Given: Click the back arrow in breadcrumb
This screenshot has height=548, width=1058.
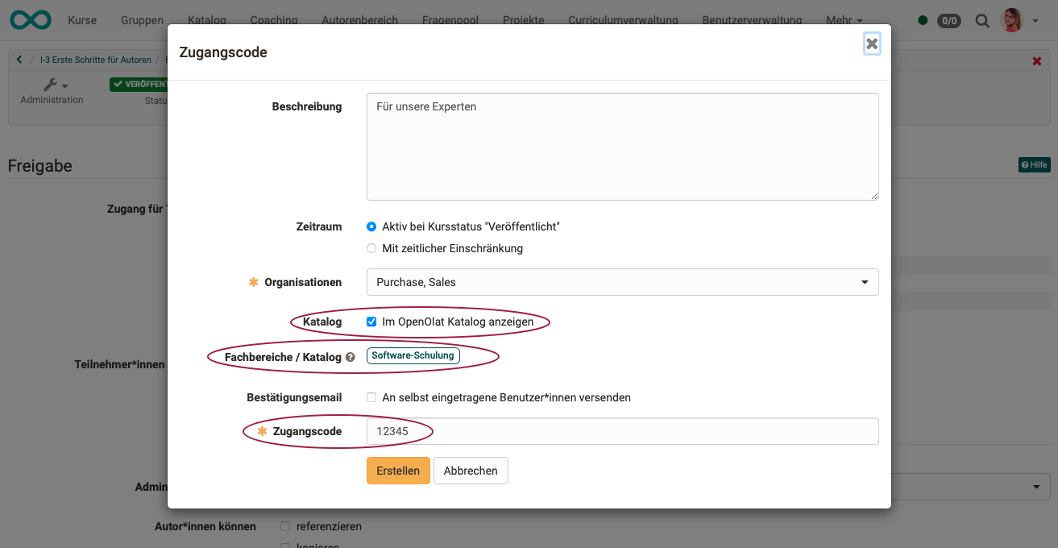Looking at the screenshot, I should point(19,60).
